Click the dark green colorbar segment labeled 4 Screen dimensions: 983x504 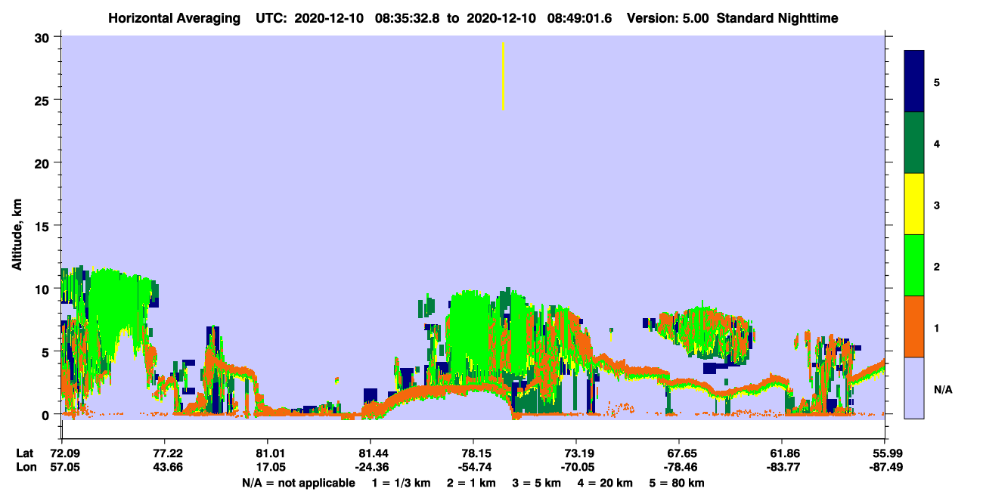(x=914, y=143)
